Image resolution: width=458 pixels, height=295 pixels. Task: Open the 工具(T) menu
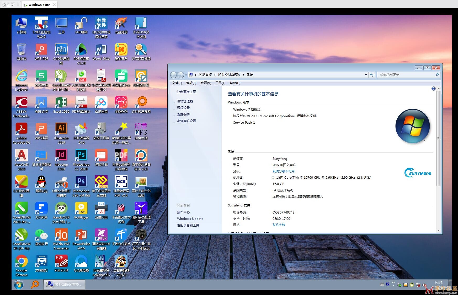(220, 83)
